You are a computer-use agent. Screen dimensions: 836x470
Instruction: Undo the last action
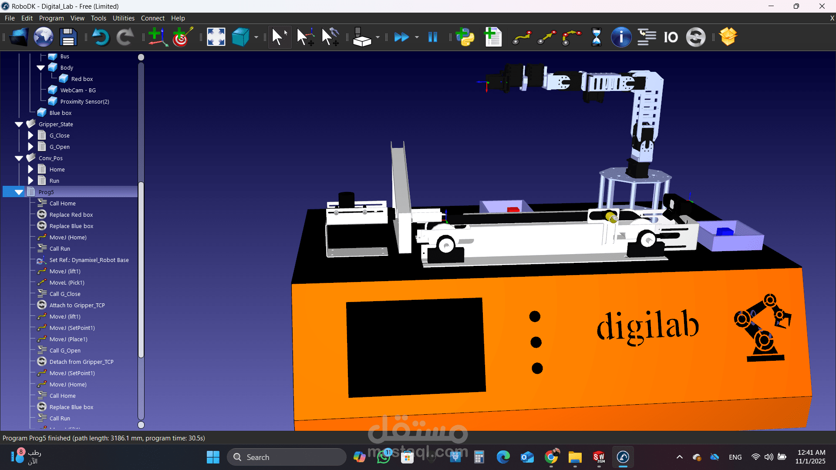101,37
